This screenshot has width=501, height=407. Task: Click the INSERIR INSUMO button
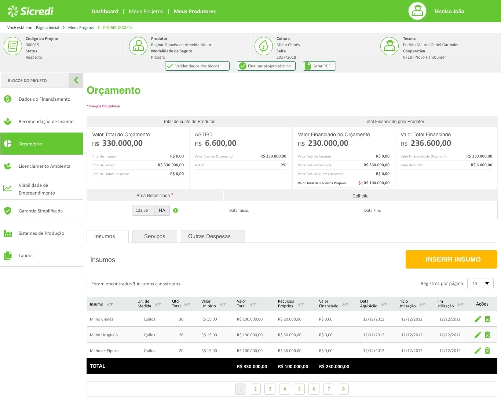451,259
